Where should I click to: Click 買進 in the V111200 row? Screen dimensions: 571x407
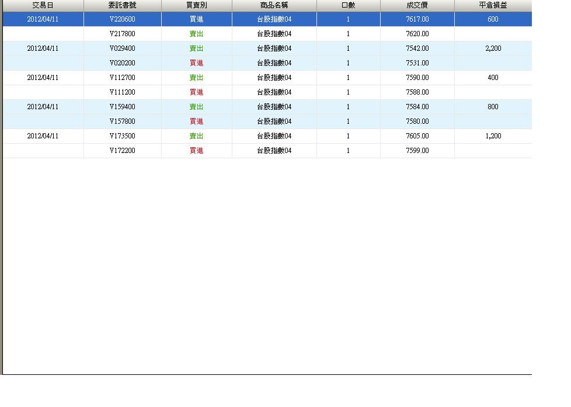click(197, 92)
